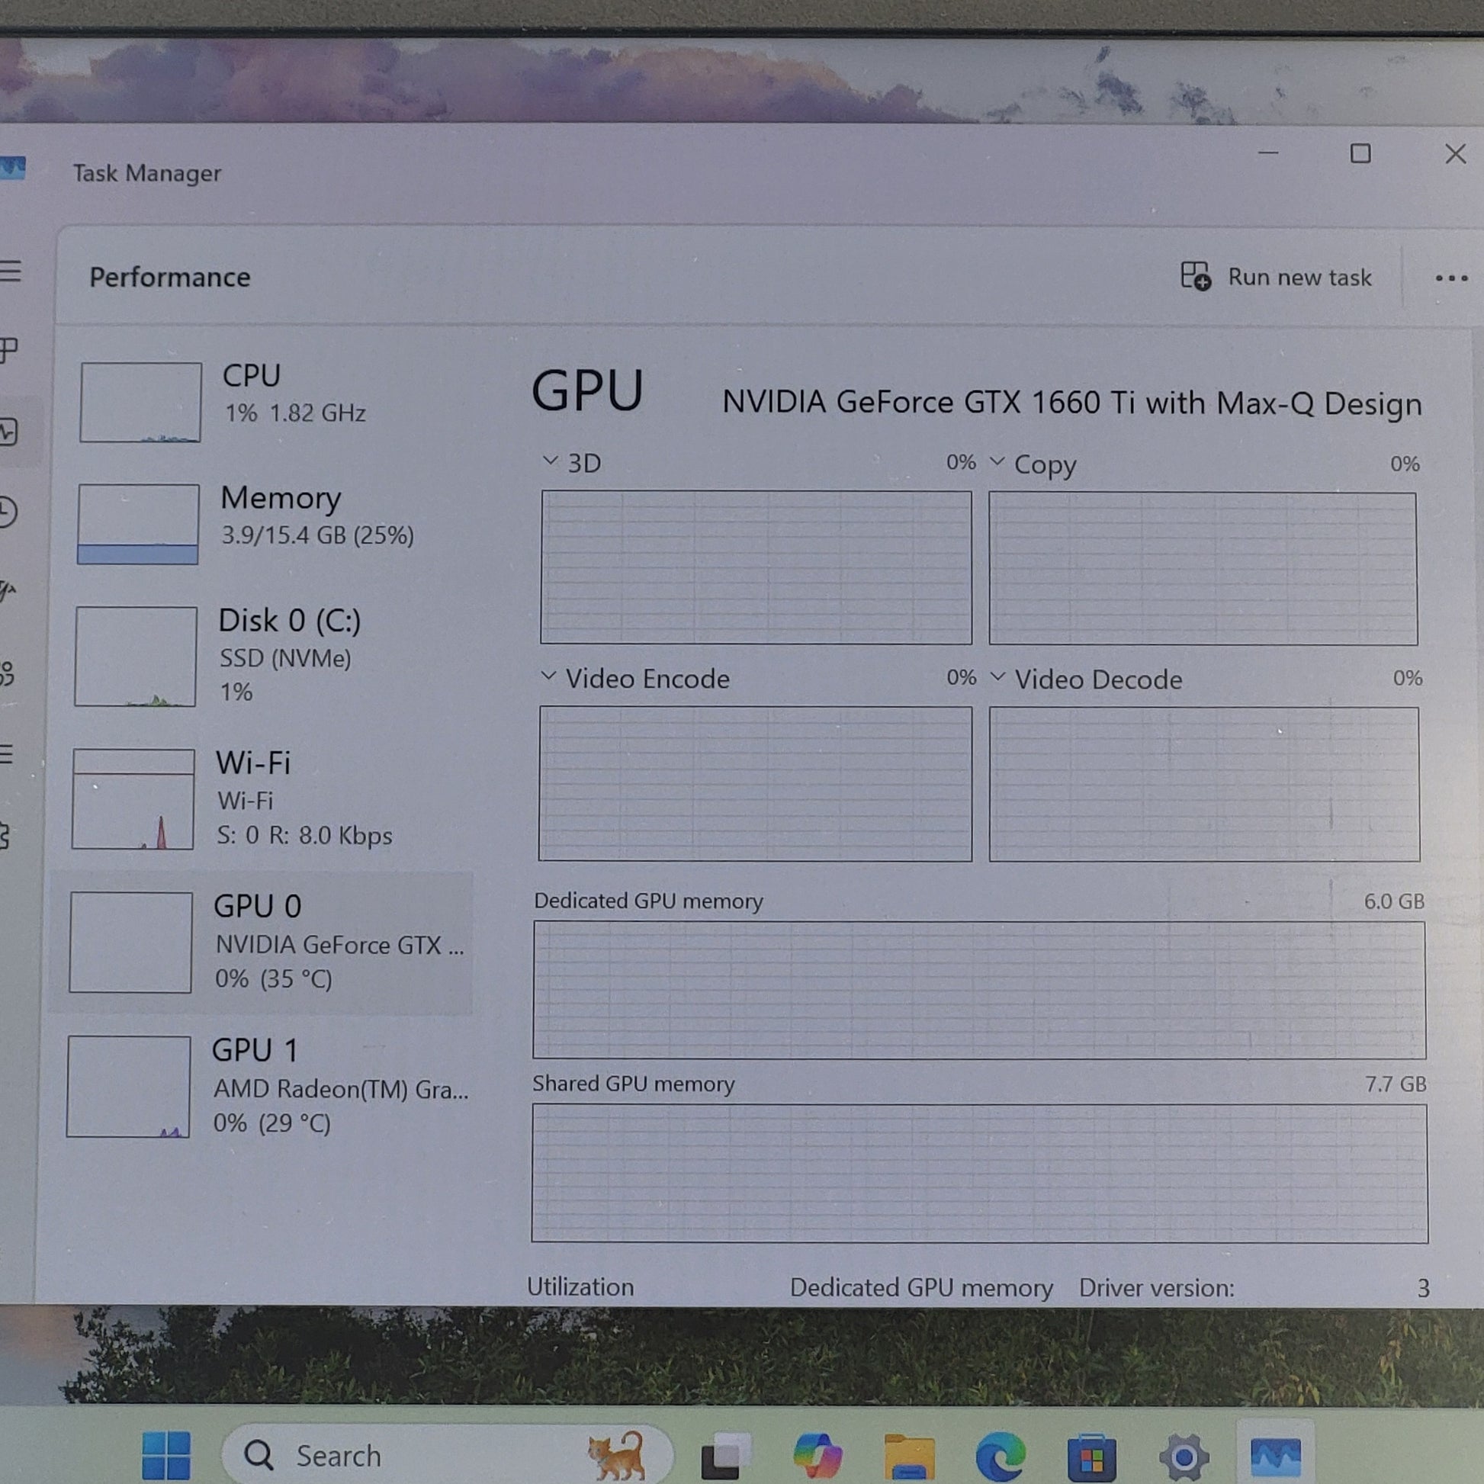Click inside the Video Encode graph

pos(755,783)
